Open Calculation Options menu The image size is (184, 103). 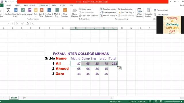(x=149, y=13)
